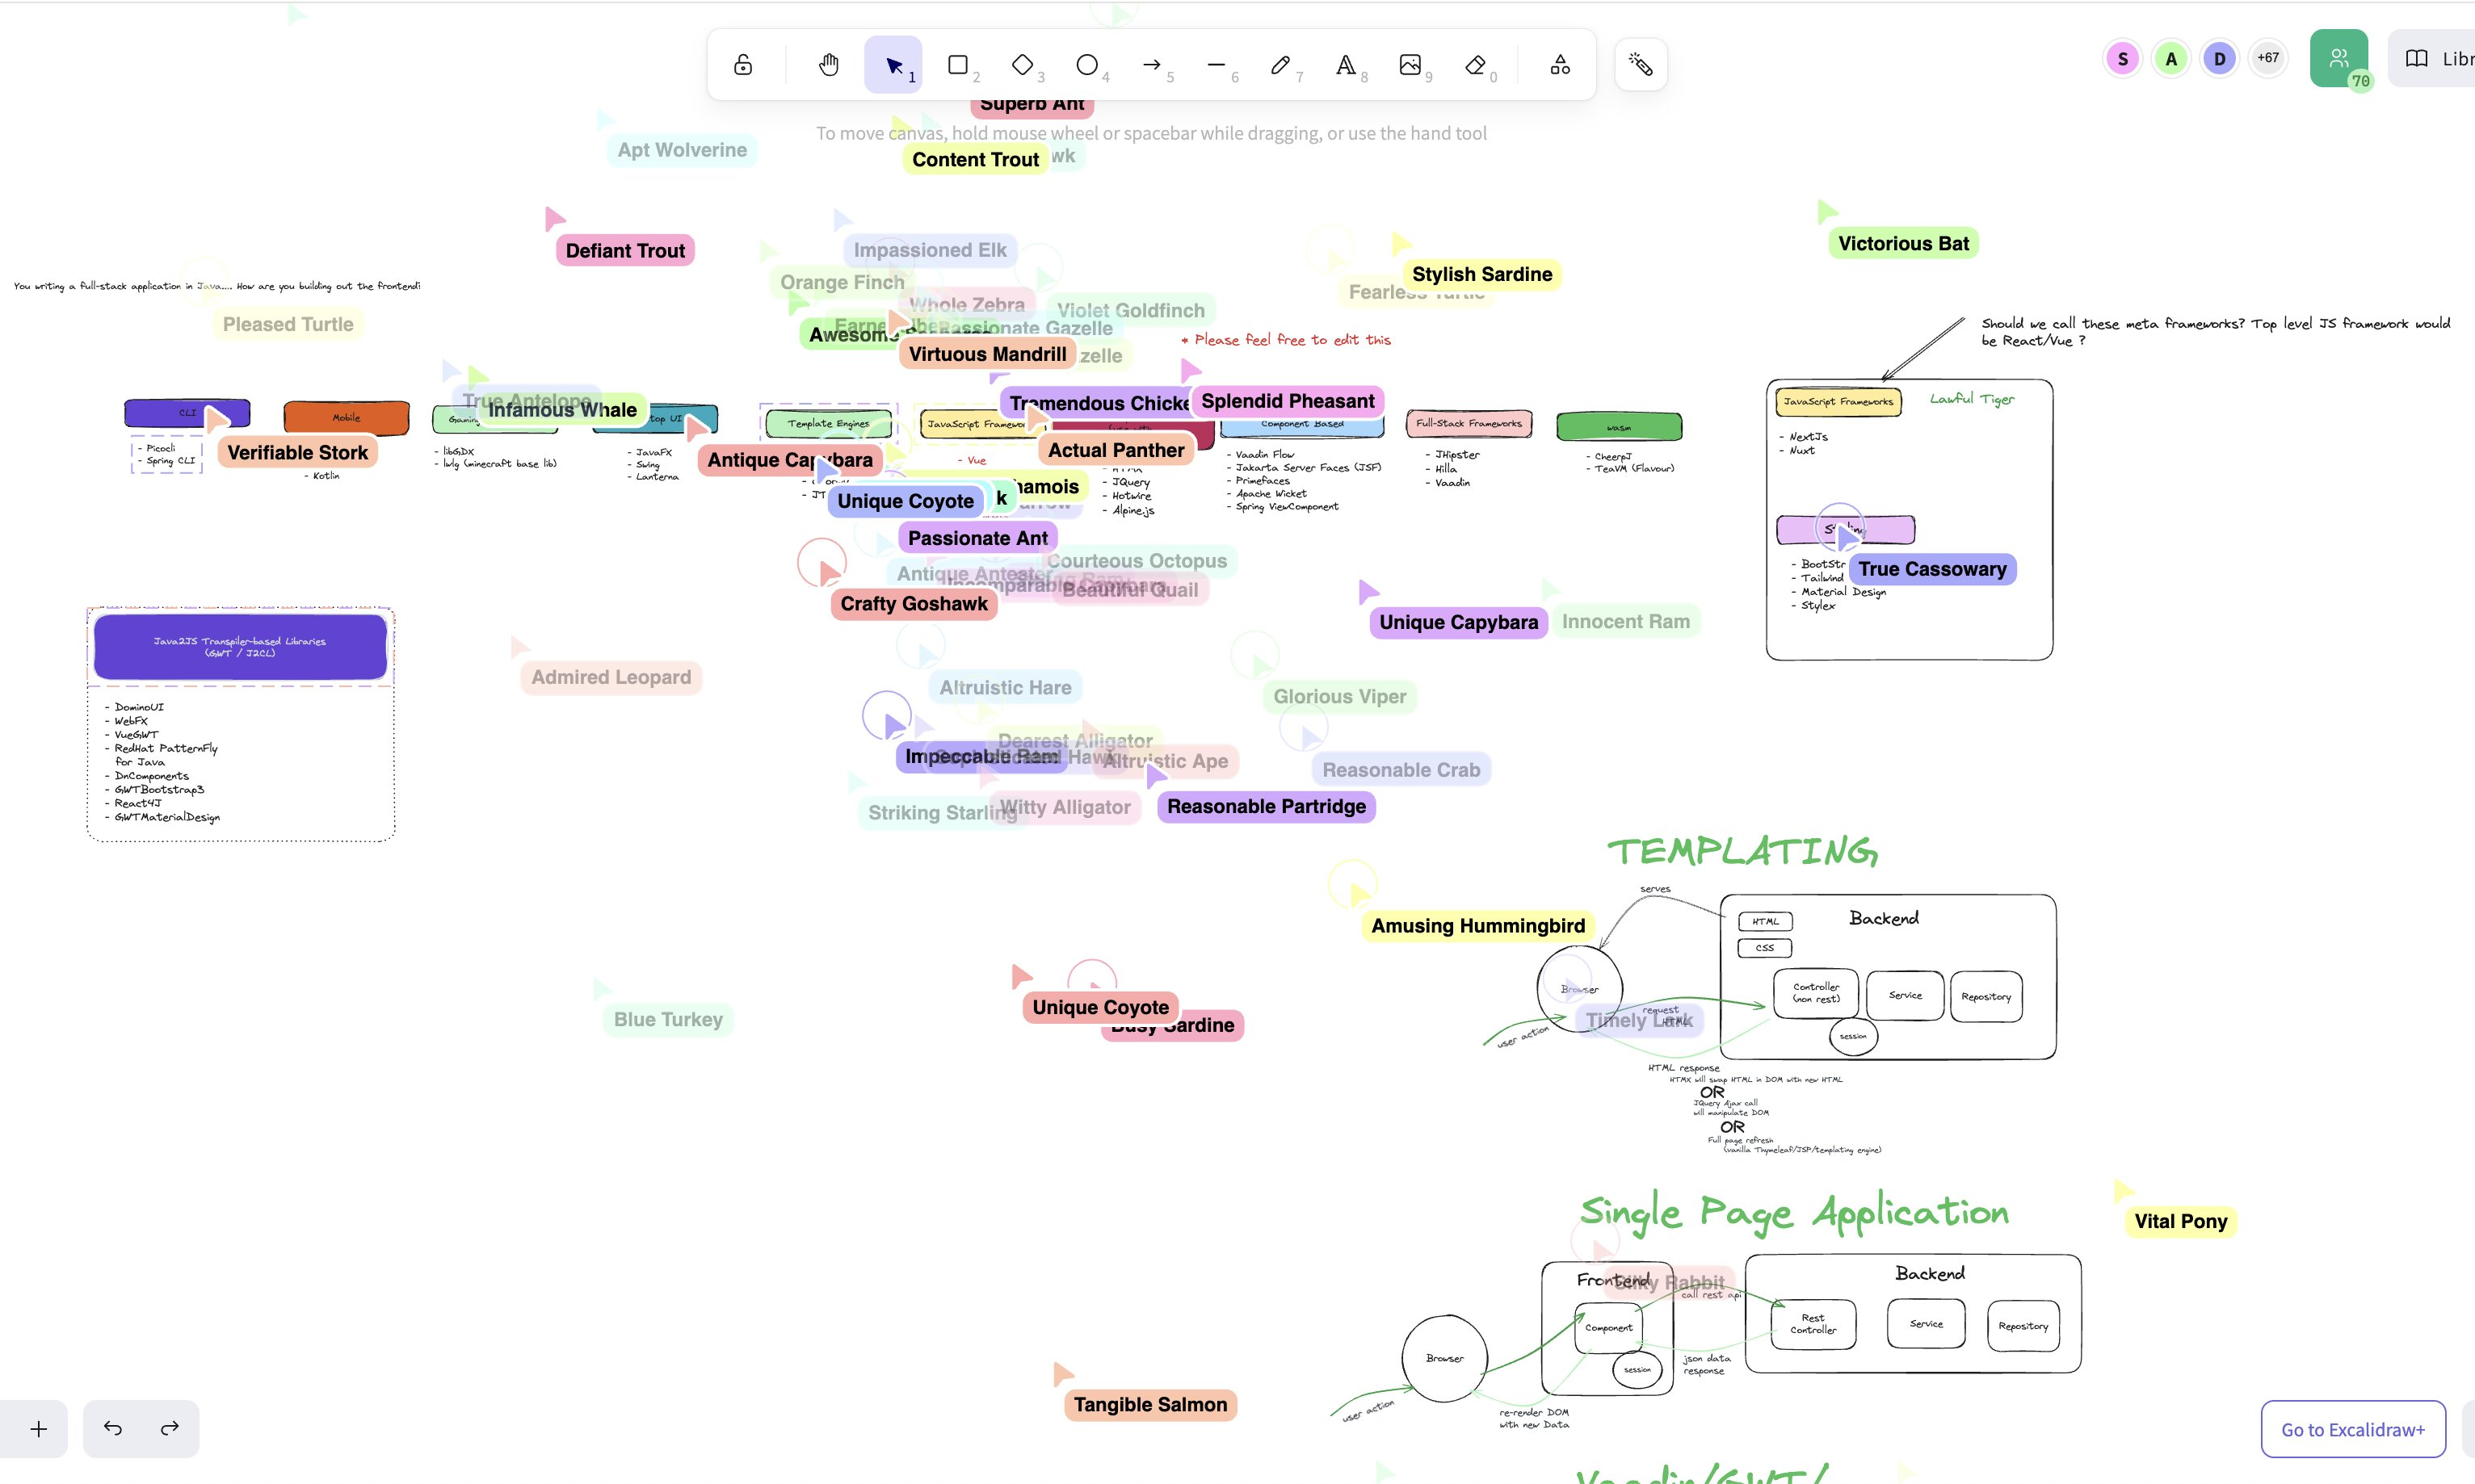Open the extra shapes tools menu

click(x=1560, y=65)
